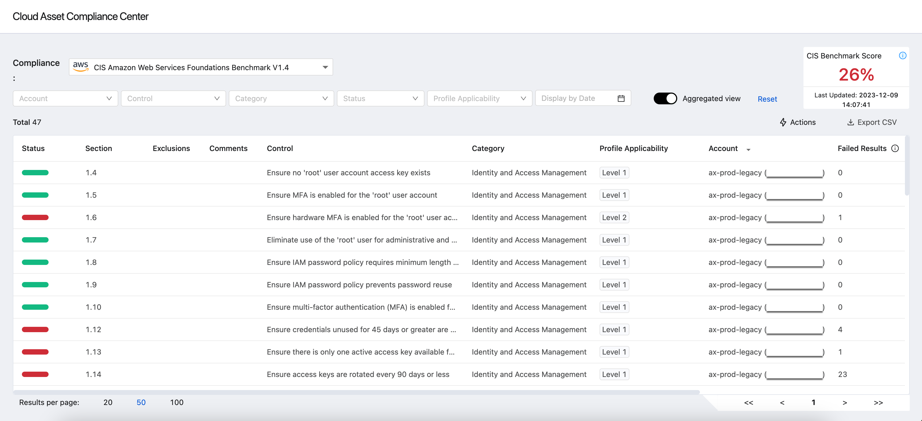Open the Category filter dropdown

click(281, 98)
